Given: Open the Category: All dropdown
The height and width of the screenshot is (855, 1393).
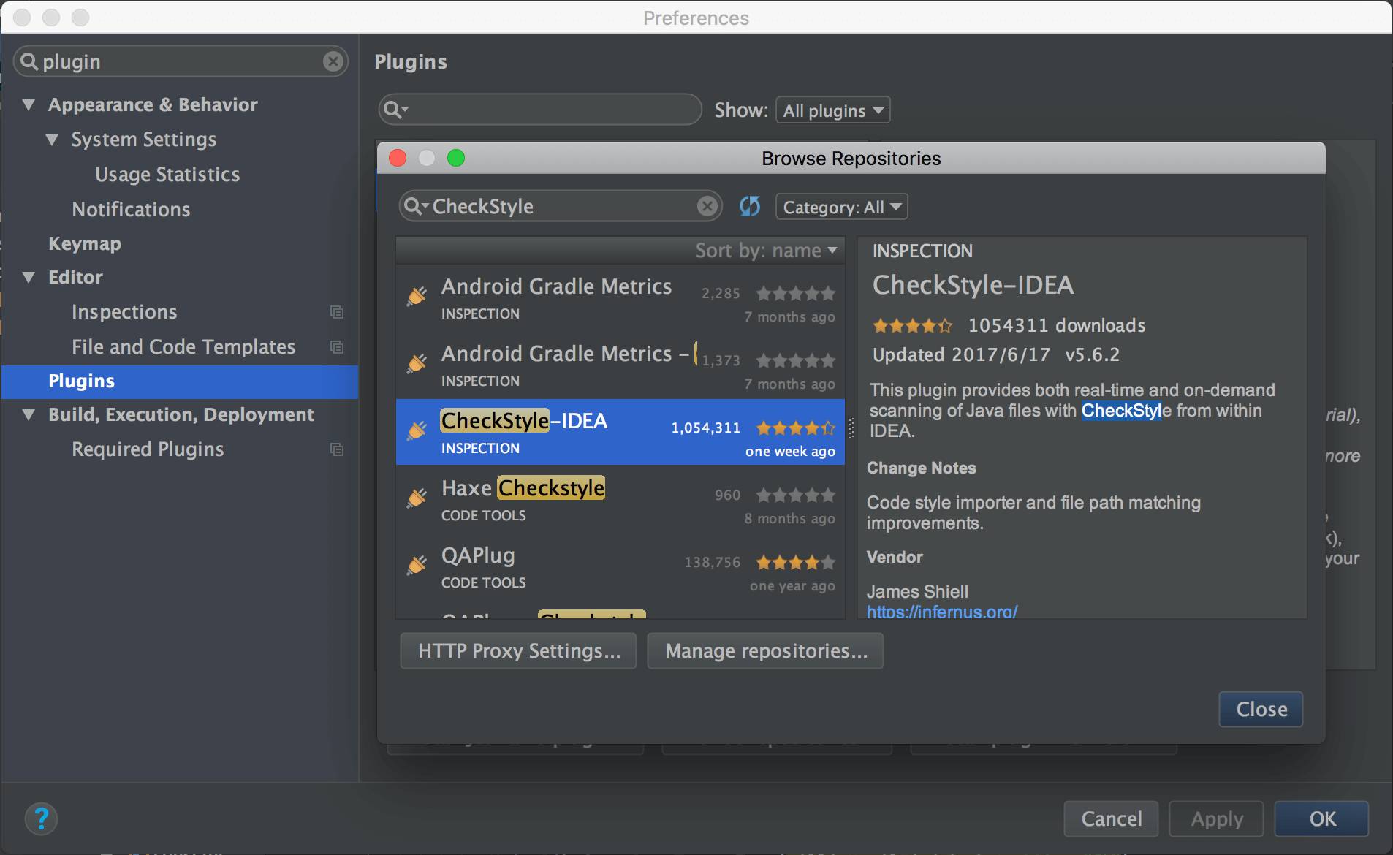Looking at the screenshot, I should point(842,207).
